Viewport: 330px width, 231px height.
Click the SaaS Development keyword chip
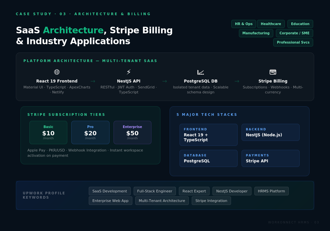(x=110, y=191)
